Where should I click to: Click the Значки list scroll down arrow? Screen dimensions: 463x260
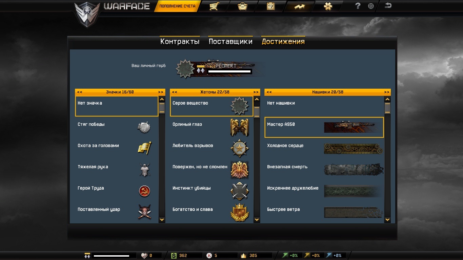coord(162,220)
